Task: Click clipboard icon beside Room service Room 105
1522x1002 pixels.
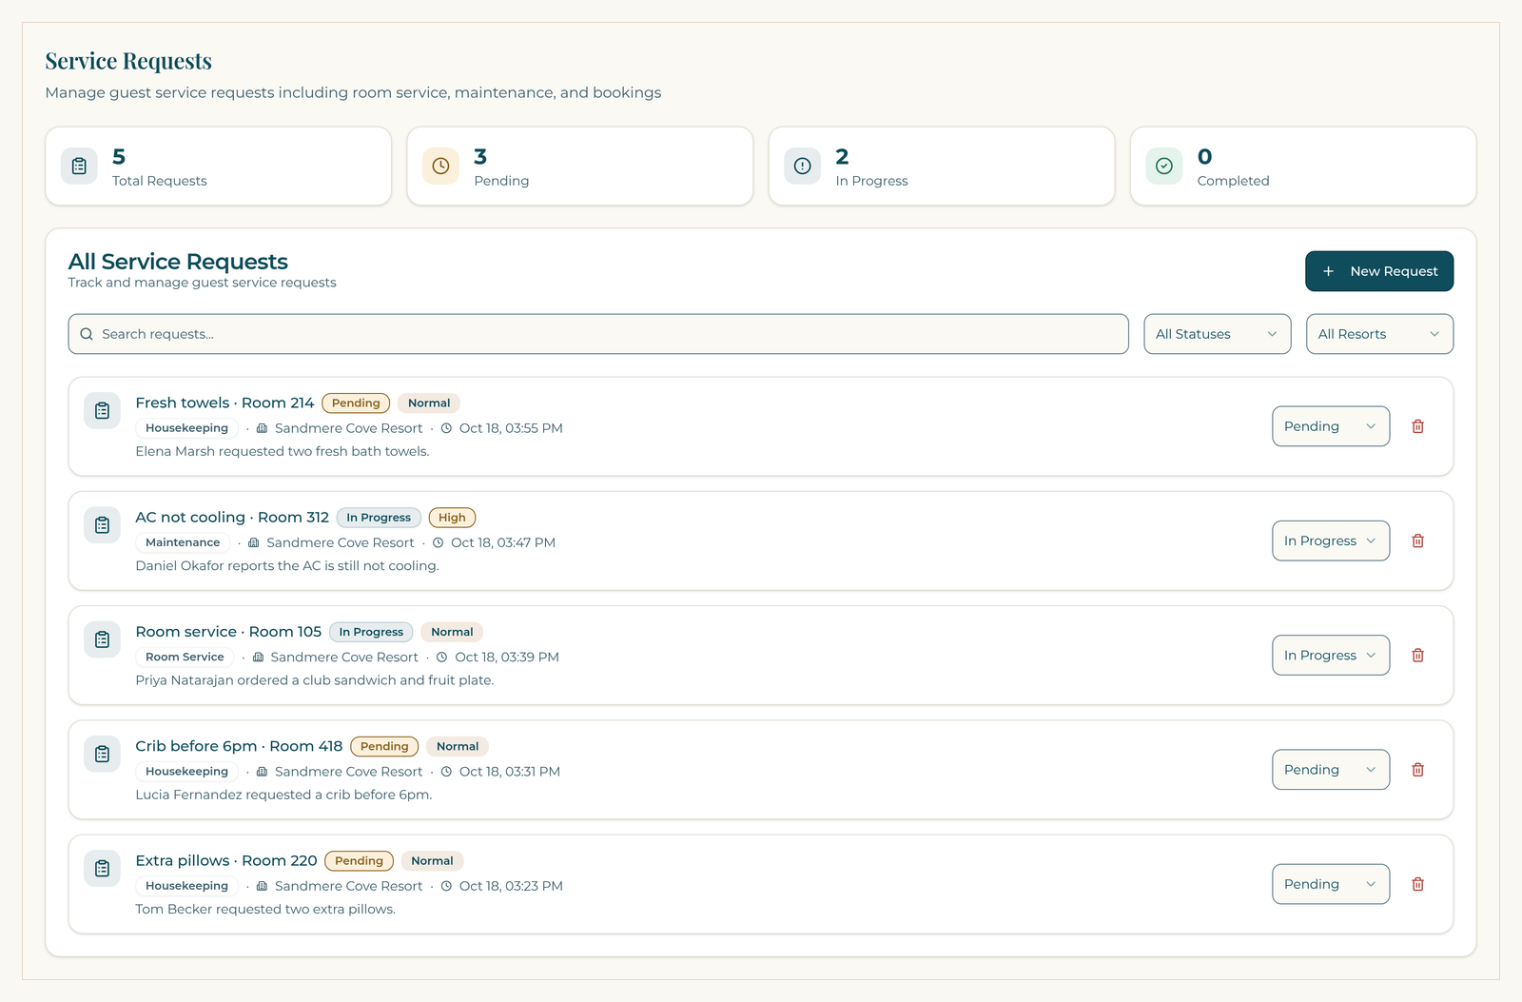Action: 102,639
